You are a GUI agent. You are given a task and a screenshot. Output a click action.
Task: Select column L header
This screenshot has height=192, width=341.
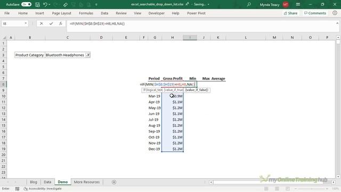click(246, 38)
